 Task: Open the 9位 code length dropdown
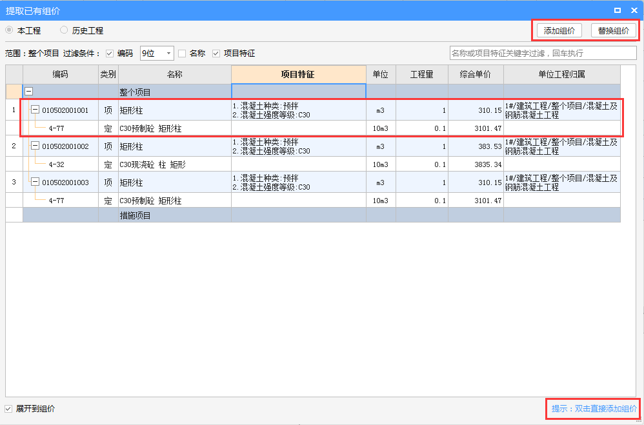(157, 54)
